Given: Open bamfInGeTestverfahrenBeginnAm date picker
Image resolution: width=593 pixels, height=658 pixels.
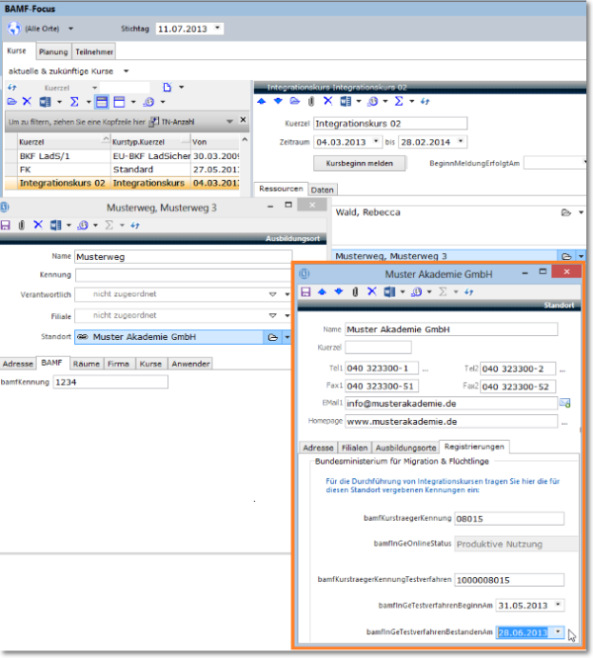Looking at the screenshot, I should 558,605.
